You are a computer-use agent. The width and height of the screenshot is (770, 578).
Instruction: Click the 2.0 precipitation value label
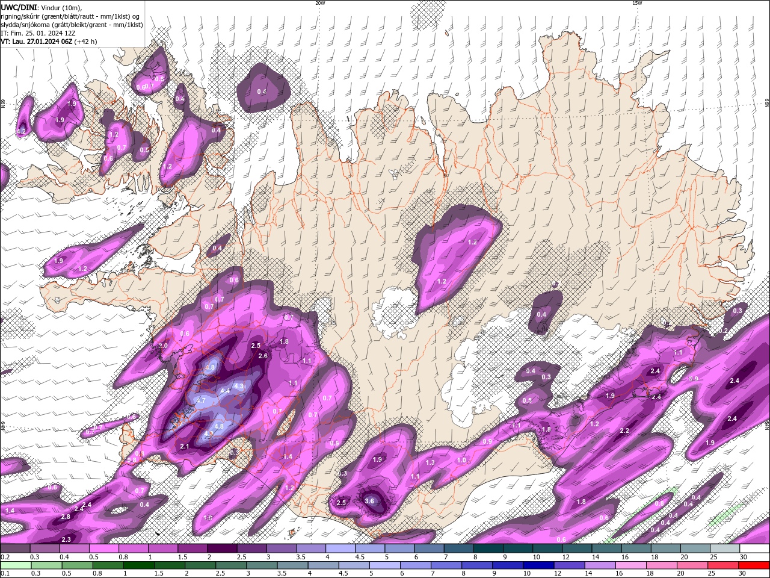click(x=163, y=346)
